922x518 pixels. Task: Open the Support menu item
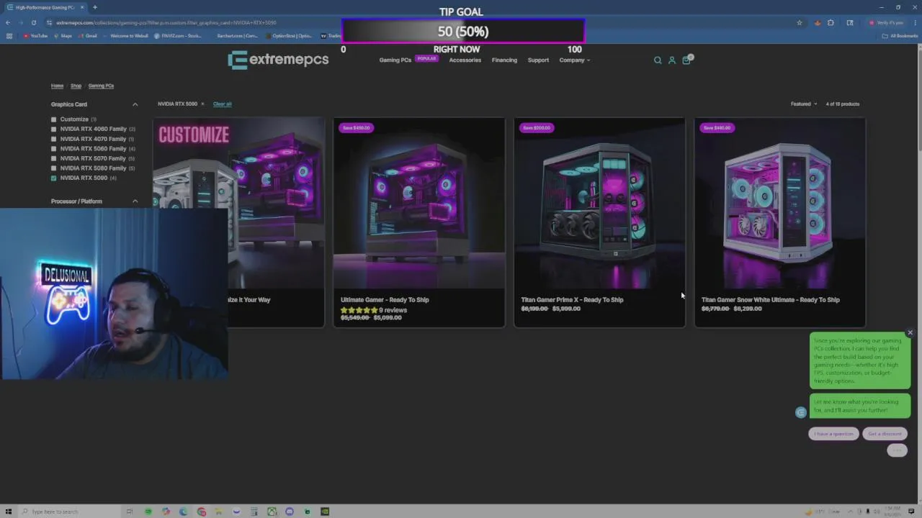click(538, 60)
